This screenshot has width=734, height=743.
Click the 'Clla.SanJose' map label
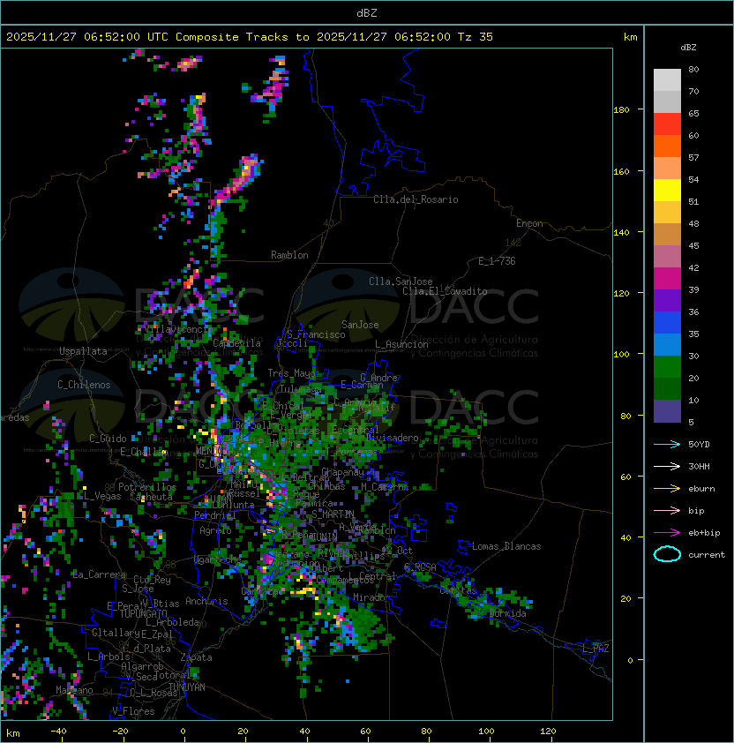pos(401,281)
